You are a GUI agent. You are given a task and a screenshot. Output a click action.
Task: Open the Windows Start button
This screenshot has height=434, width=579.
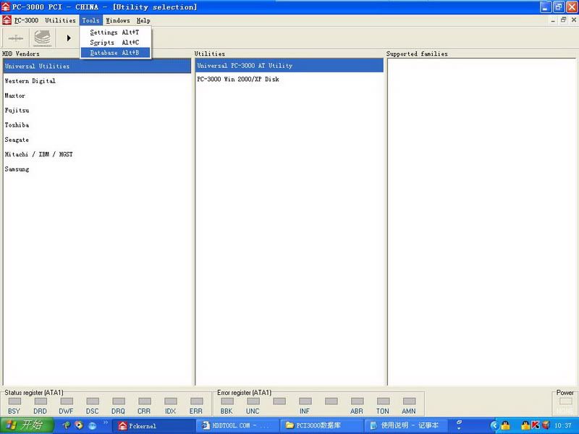pos(27,425)
